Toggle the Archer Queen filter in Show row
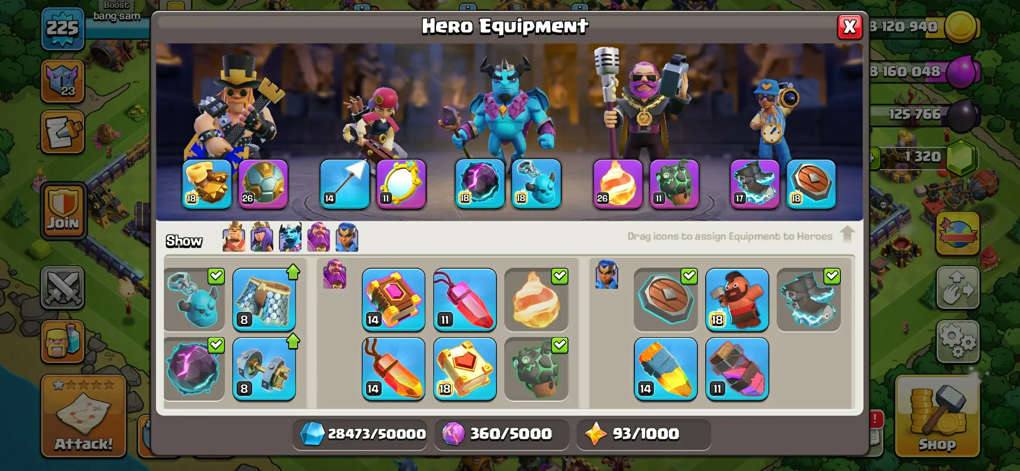Image resolution: width=1020 pixels, height=471 pixels. click(x=262, y=237)
